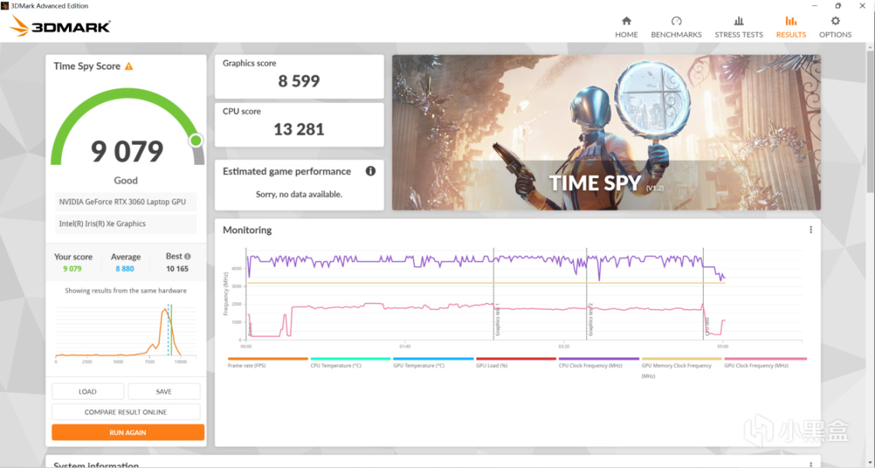Toggle the CPU Clock Frequency legend

tap(598, 363)
